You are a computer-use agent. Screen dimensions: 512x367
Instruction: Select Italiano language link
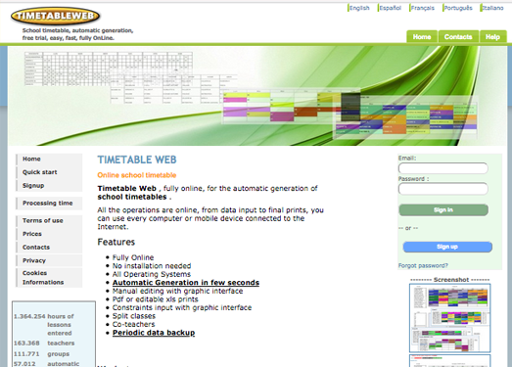[492, 8]
